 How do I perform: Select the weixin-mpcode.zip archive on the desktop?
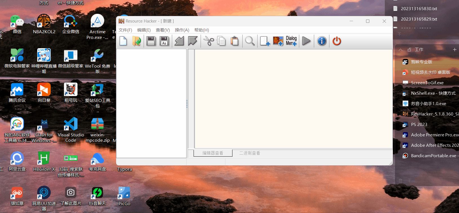pos(97,130)
